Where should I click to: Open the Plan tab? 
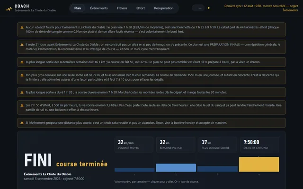point(78,8)
